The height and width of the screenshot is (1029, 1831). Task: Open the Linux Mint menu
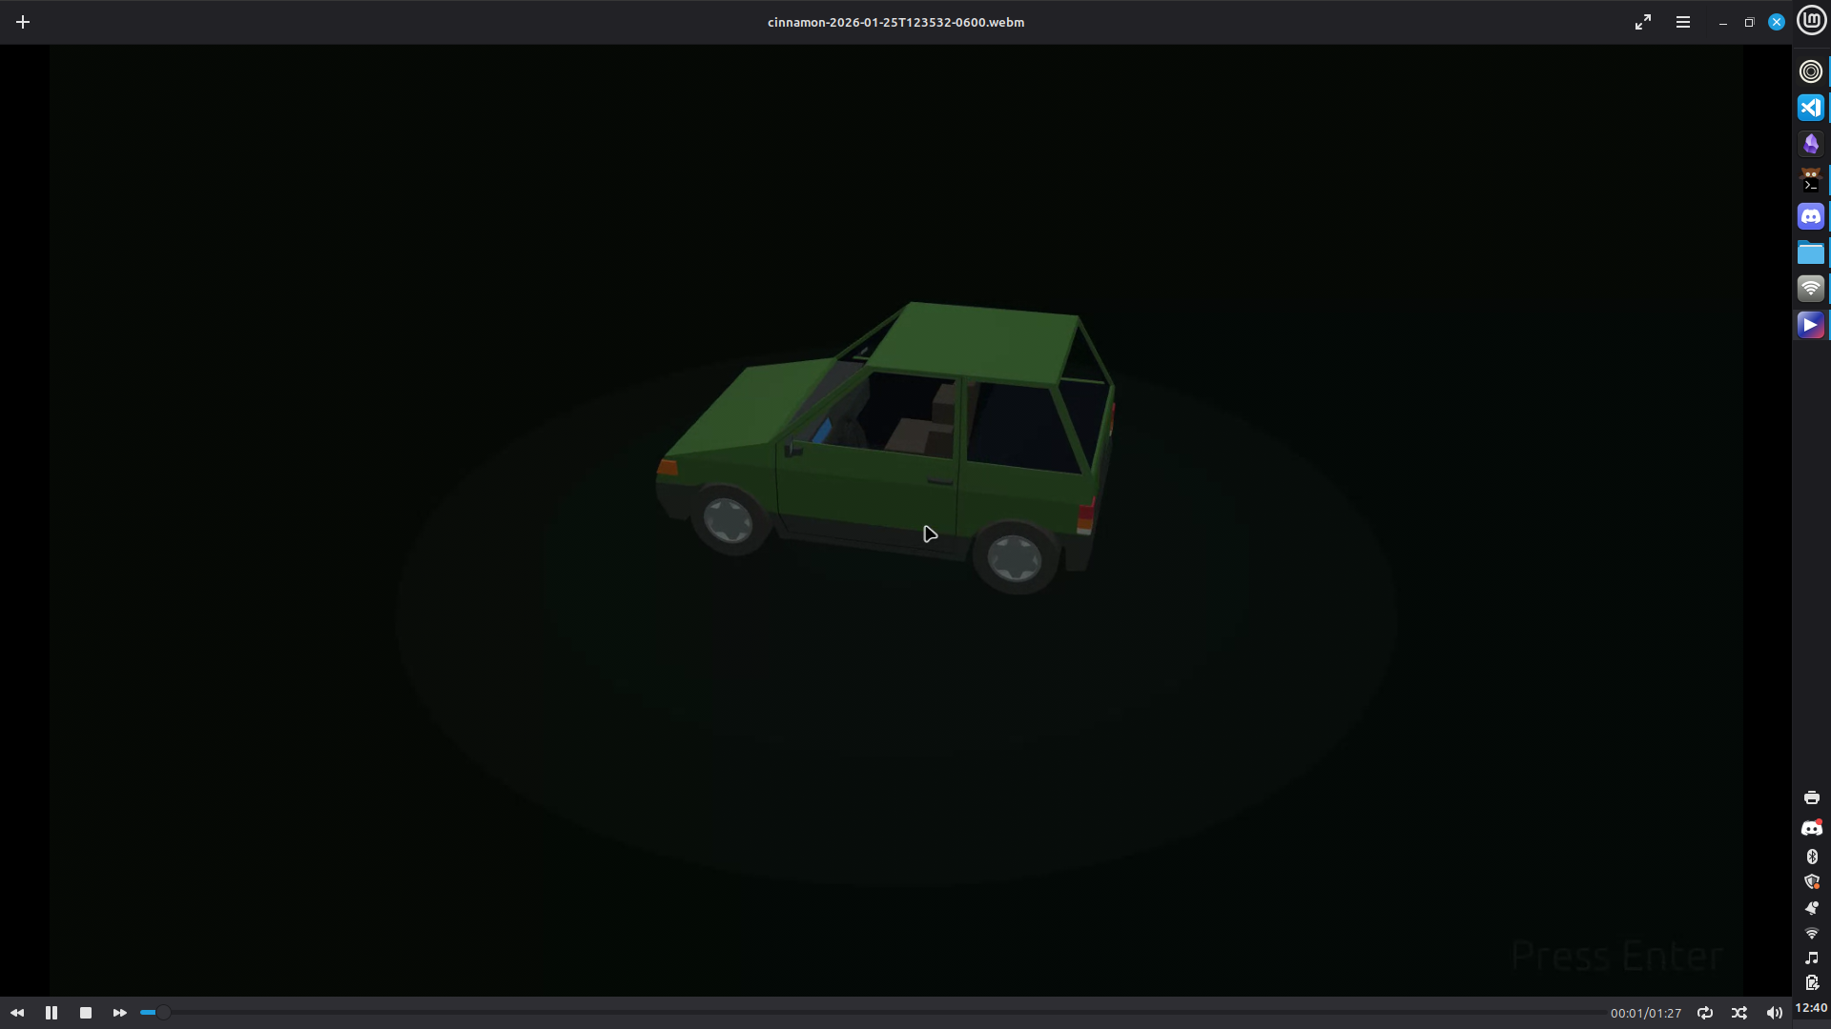(x=1811, y=20)
